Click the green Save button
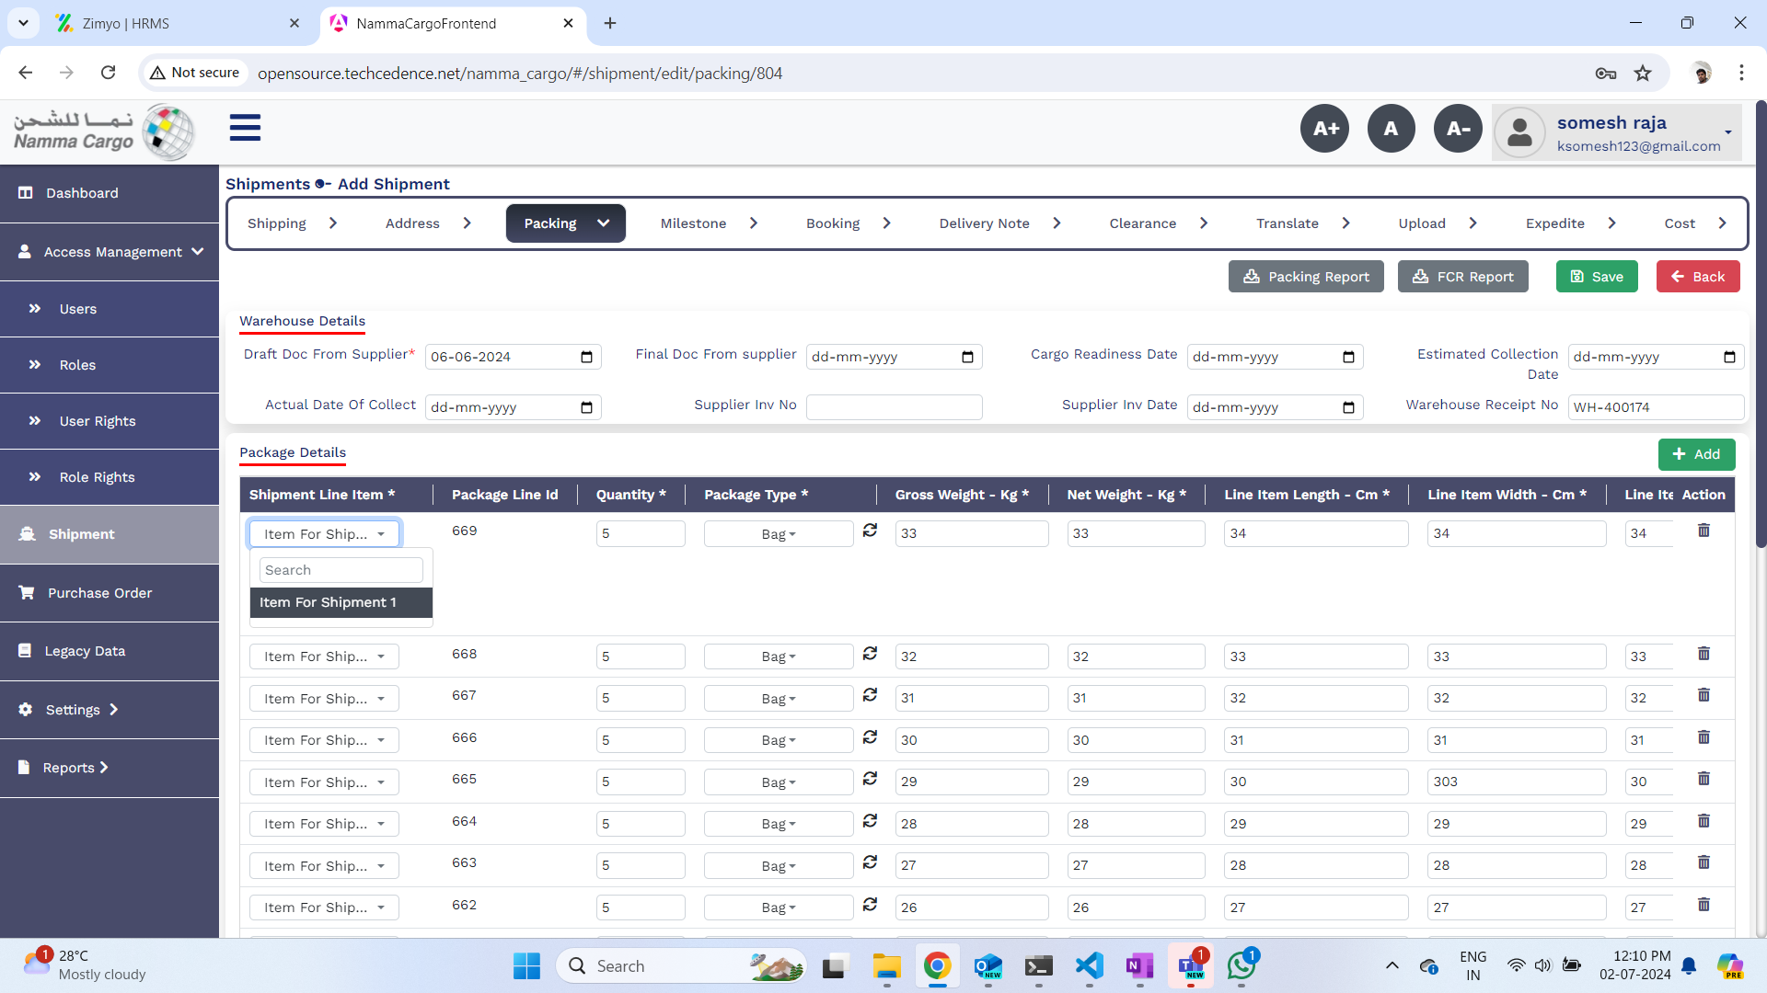The image size is (1767, 993). [1597, 277]
